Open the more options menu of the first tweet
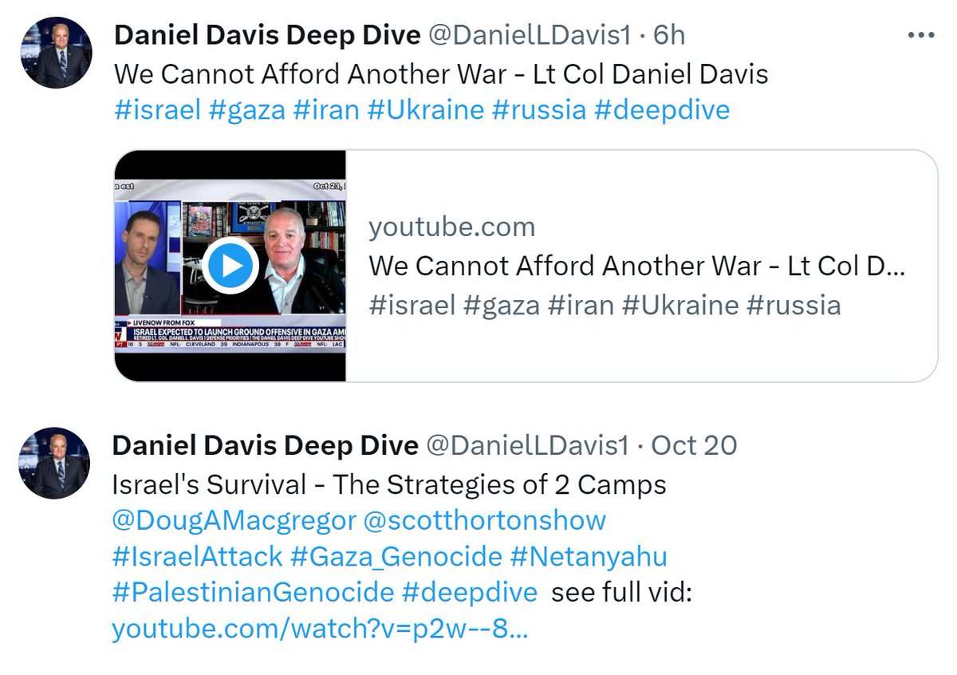Viewport: 957px width, 675px height. (920, 36)
